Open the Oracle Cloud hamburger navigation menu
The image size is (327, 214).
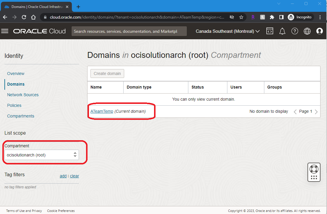pyautogui.click(x=5, y=31)
